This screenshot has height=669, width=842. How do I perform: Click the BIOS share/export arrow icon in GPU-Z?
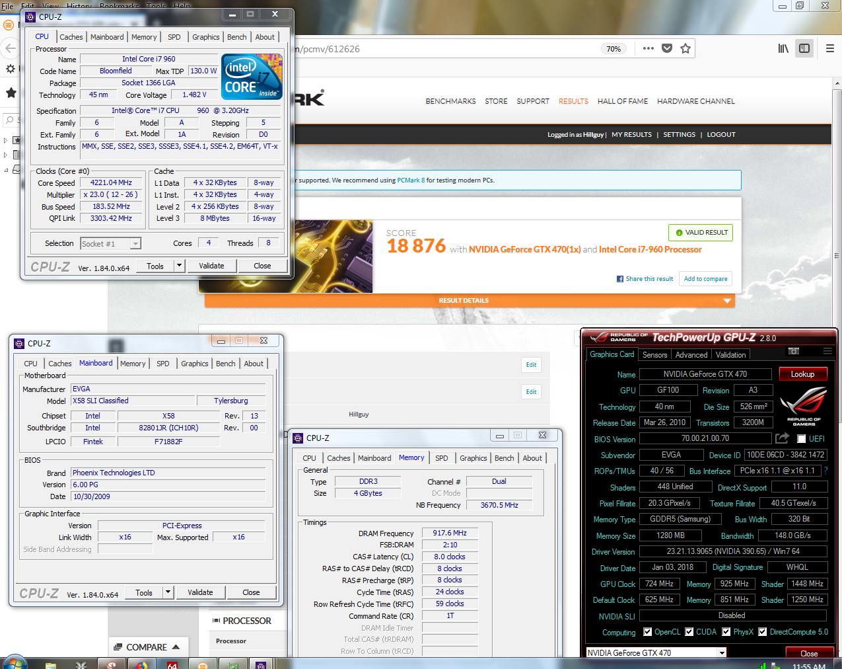click(x=783, y=438)
